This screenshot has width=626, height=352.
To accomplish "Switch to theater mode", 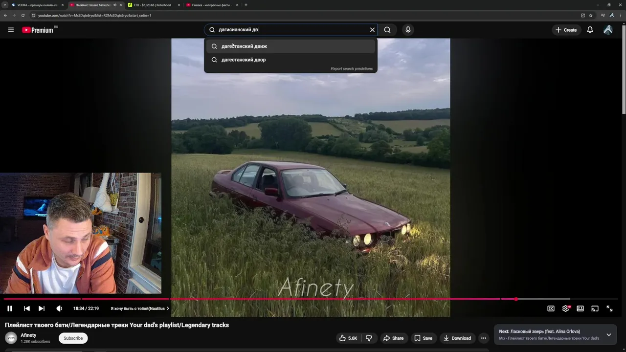I will 580,308.
